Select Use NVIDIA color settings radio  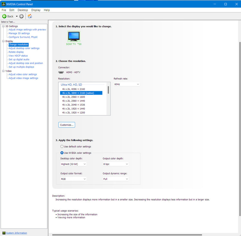(x=62, y=153)
